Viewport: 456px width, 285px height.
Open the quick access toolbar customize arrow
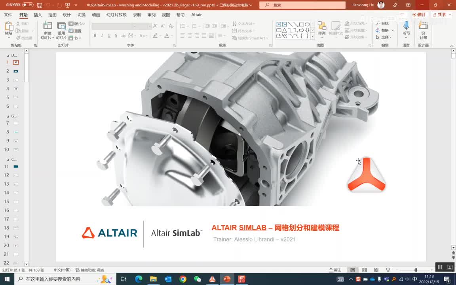coord(76,5)
